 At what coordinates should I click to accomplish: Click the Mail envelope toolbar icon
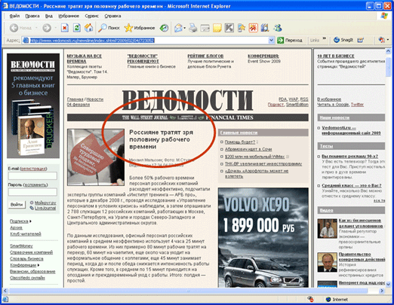pyautogui.click(x=178, y=28)
